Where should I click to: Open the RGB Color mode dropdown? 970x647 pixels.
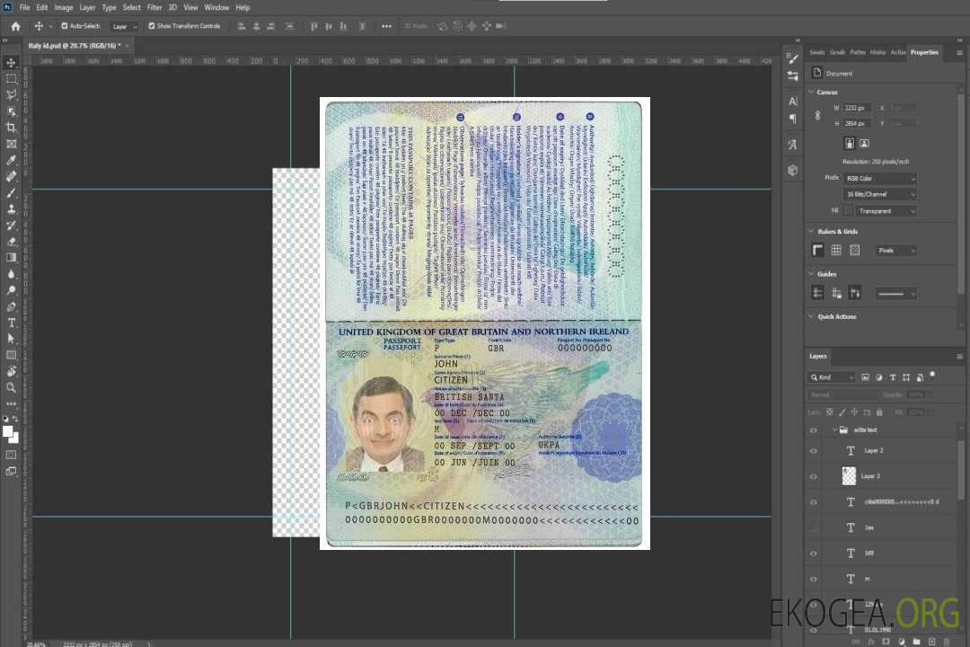(880, 178)
